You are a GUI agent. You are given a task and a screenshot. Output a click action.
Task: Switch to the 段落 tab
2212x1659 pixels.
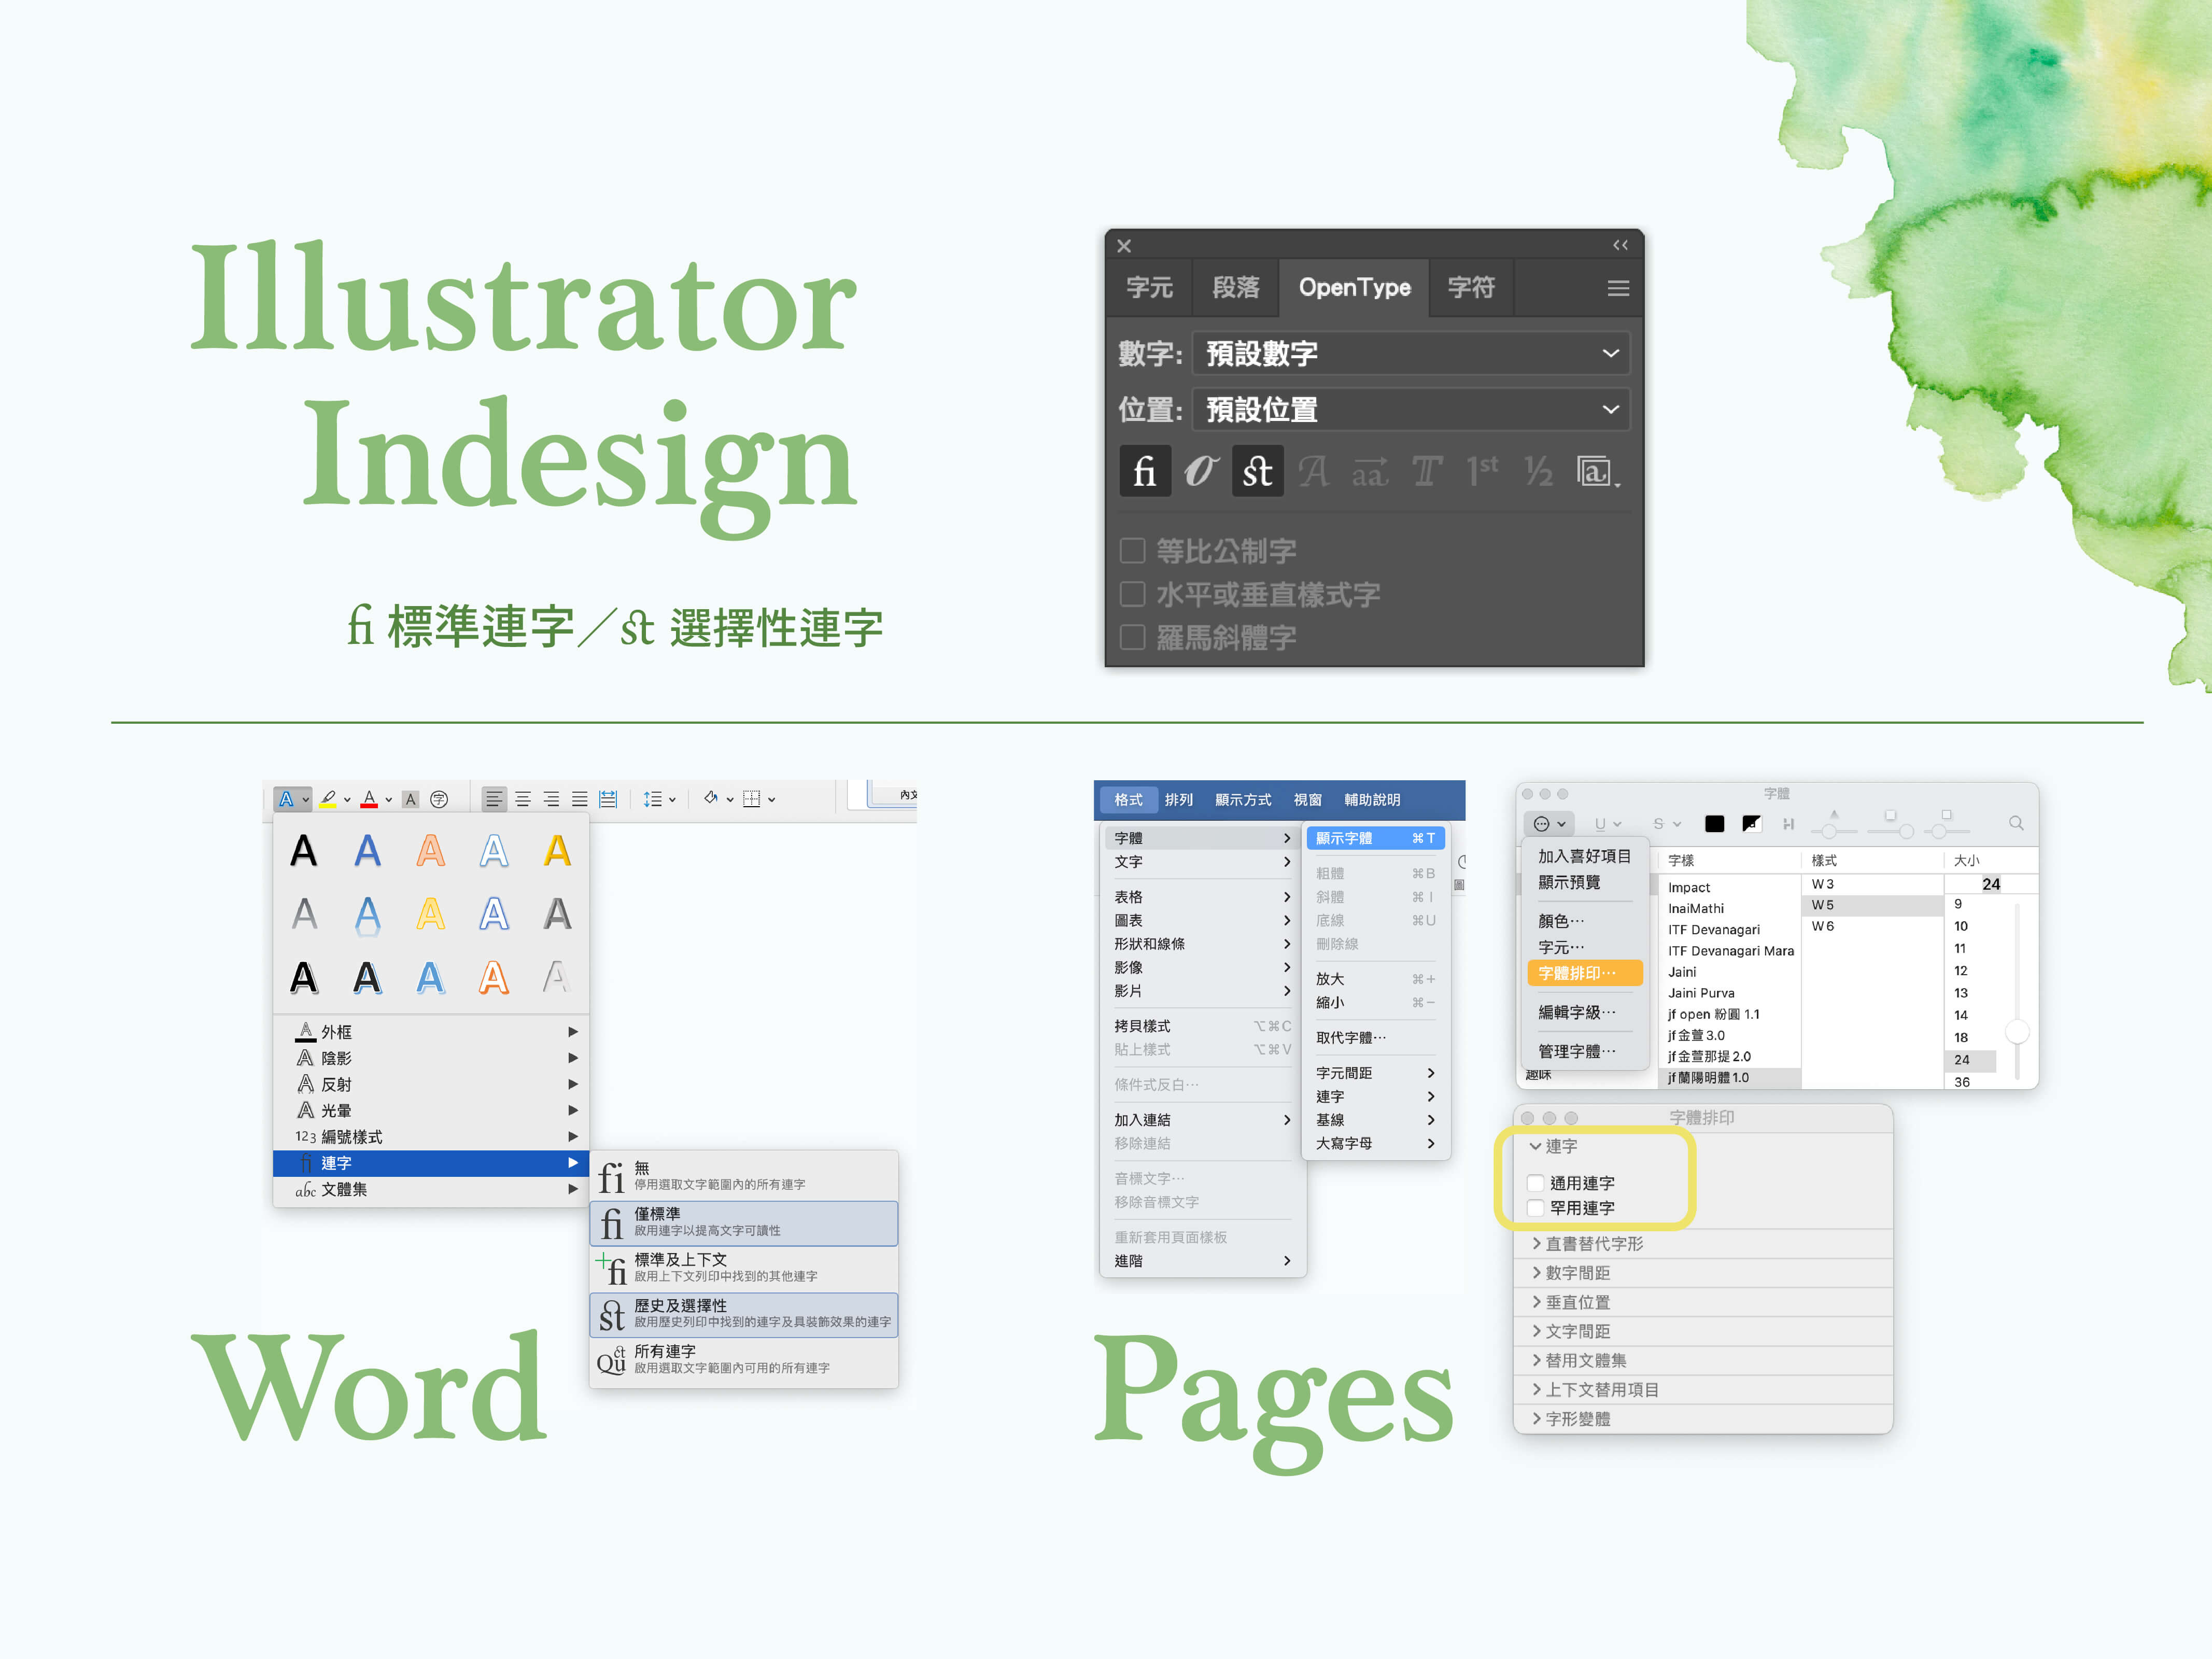tap(1236, 288)
